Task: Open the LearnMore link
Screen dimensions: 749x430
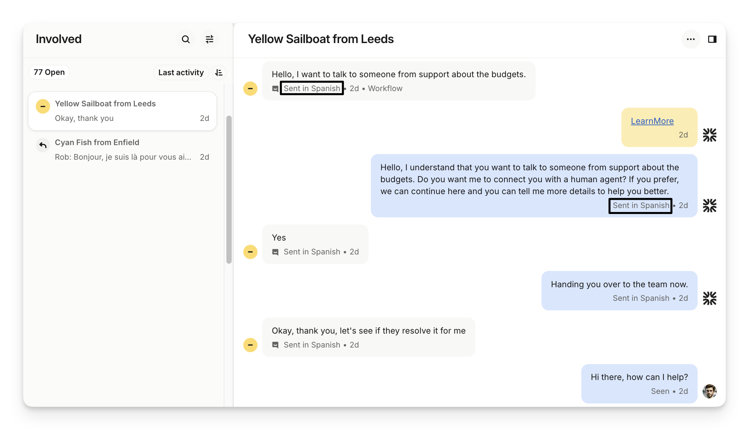Action: [x=652, y=121]
